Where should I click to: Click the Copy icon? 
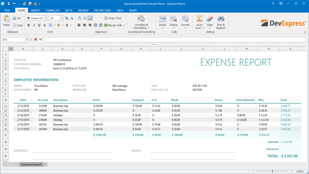click(x=14, y=25)
